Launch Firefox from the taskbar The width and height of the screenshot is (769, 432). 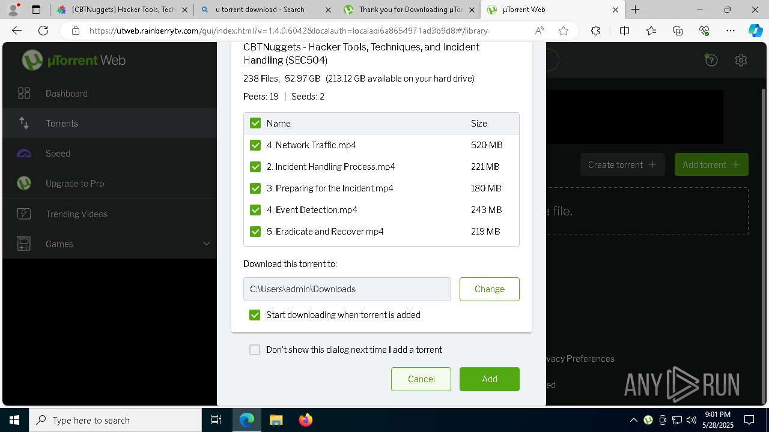pyautogui.click(x=306, y=420)
